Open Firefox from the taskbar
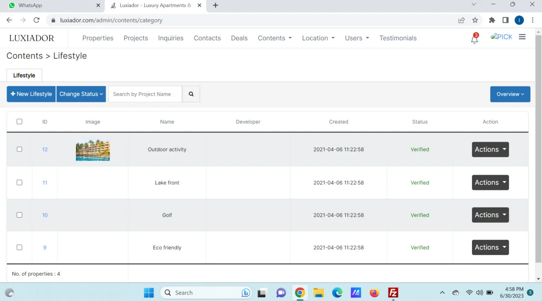The height and width of the screenshot is (301, 542). coord(374,293)
